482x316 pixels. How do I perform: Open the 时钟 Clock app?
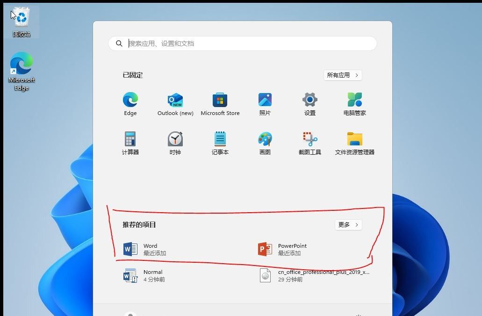tap(175, 143)
